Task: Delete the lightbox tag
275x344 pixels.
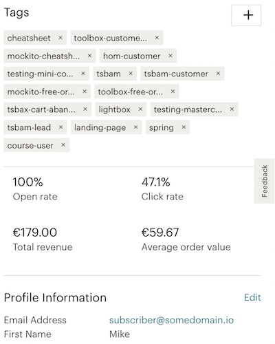Action: 140,109
